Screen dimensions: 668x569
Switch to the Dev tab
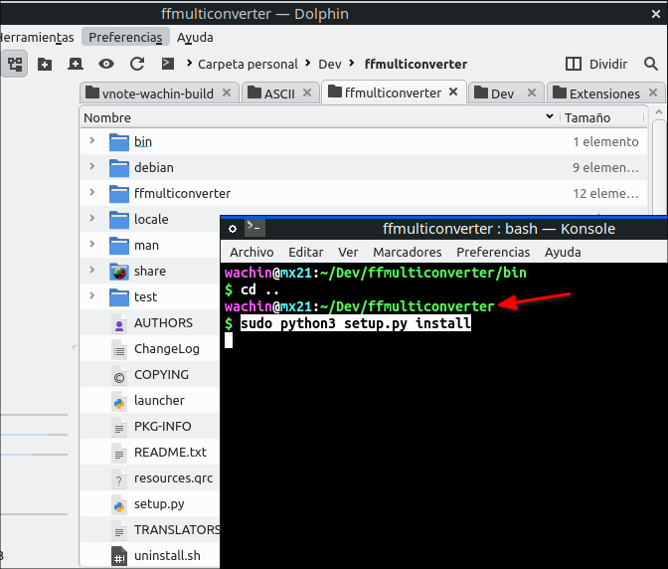(505, 93)
